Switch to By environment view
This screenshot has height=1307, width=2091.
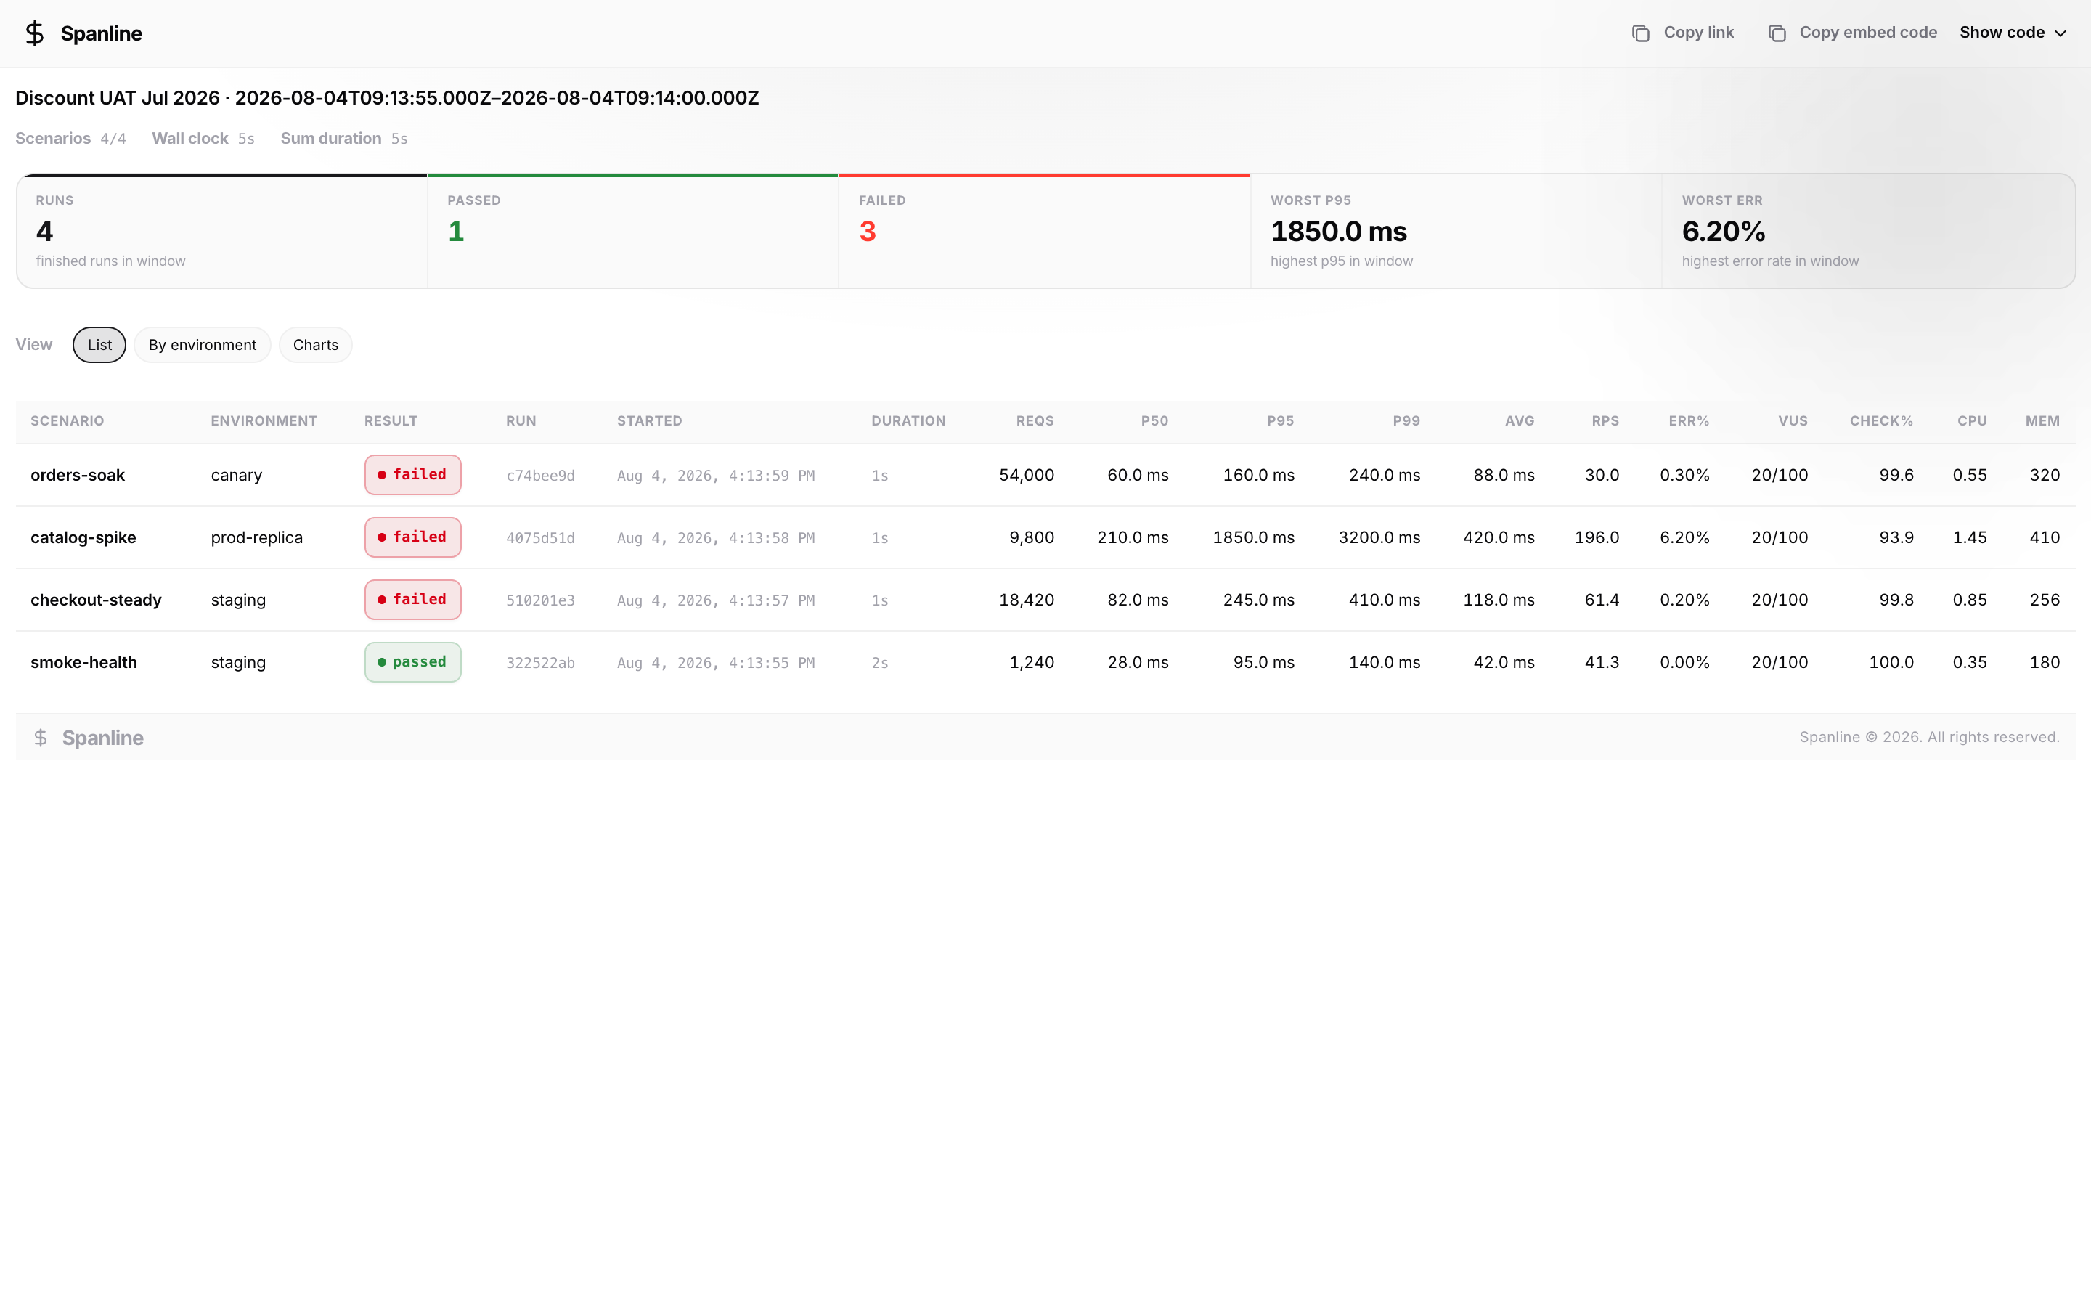[x=202, y=345]
